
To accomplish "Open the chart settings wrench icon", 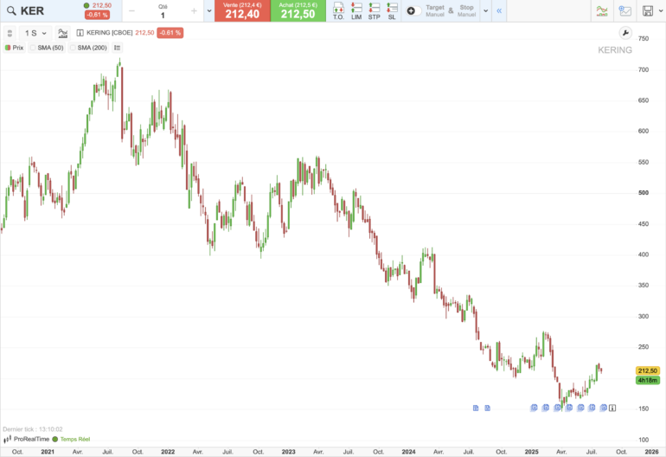I will click(x=625, y=33).
